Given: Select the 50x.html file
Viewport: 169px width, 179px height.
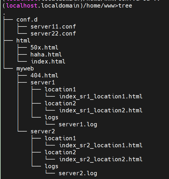Looking at the screenshot, I should pyautogui.click(x=44, y=47).
